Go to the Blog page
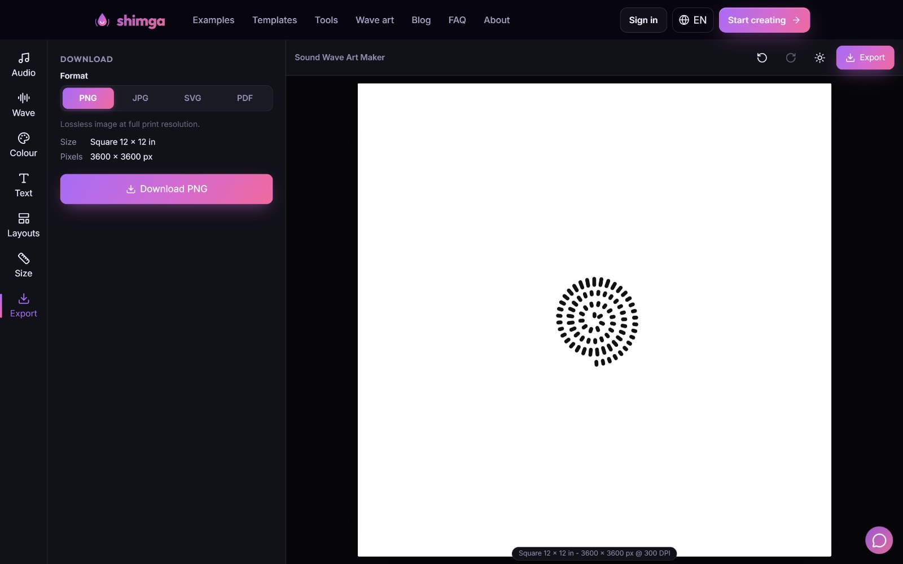 pos(421,20)
